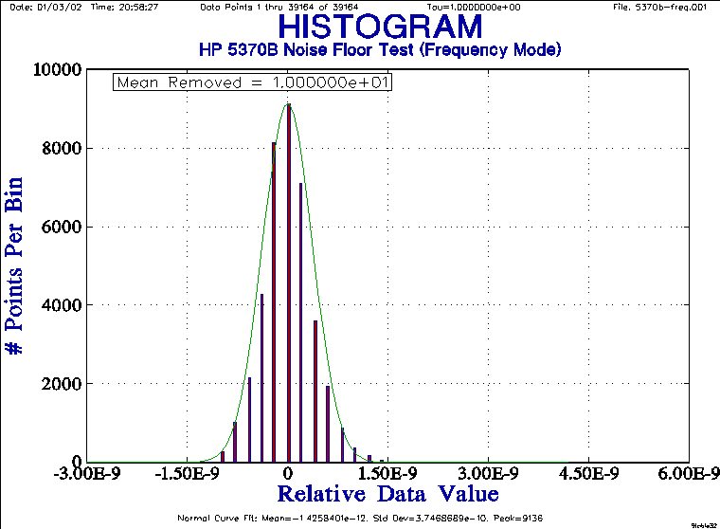Click the Time: 20:58:27 header text

tap(124, 7)
